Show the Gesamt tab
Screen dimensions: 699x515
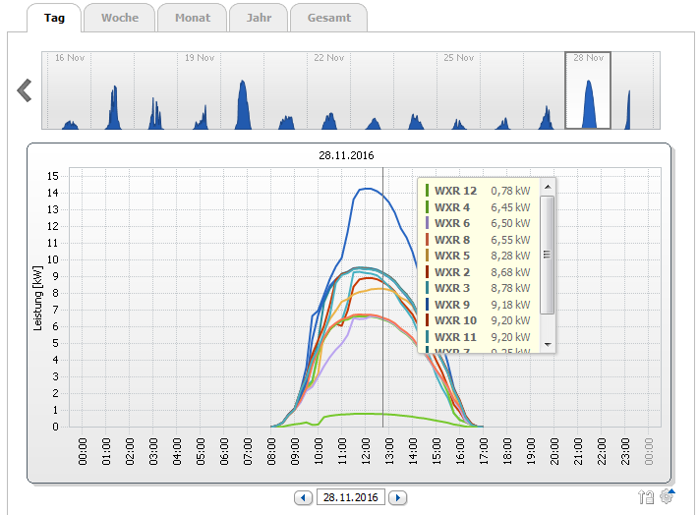(x=329, y=18)
